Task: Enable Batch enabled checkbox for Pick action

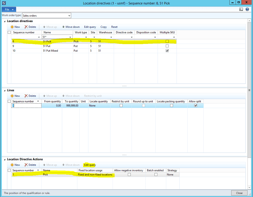Action: 156,175
